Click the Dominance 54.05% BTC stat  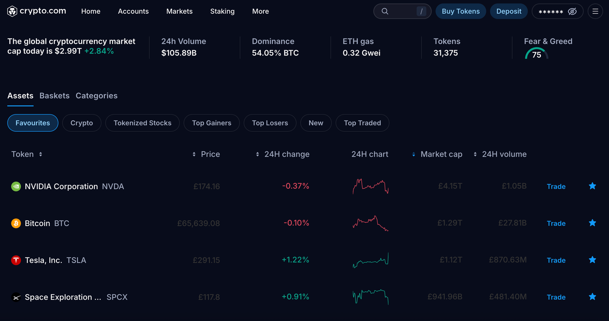point(275,47)
